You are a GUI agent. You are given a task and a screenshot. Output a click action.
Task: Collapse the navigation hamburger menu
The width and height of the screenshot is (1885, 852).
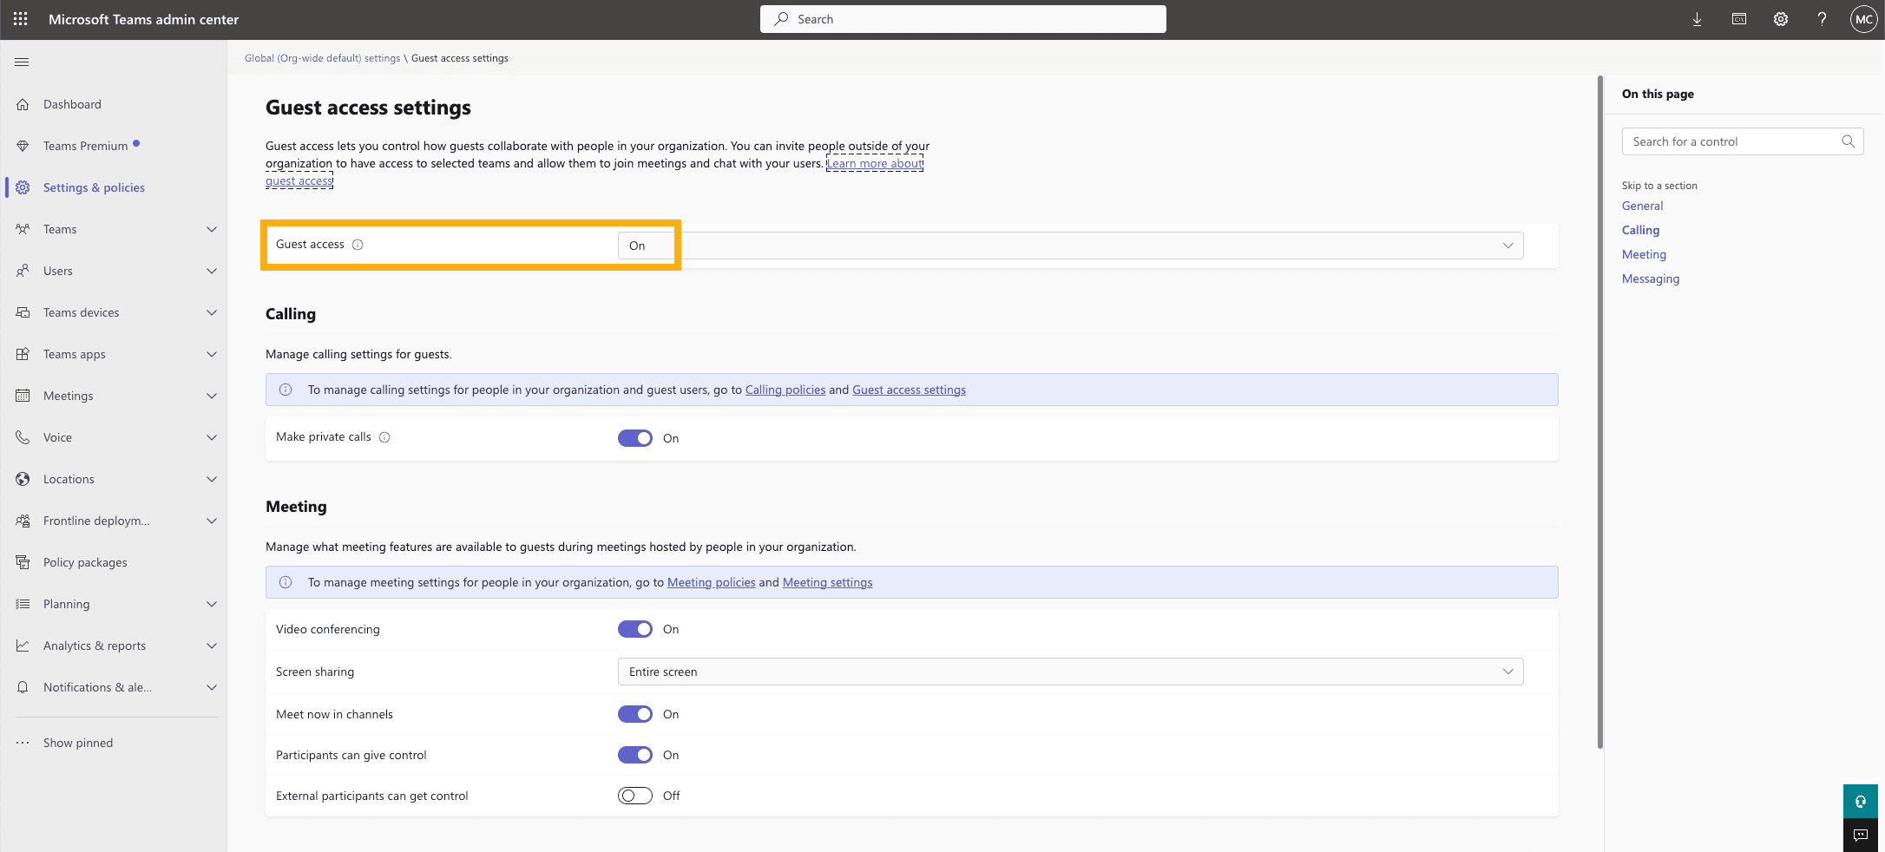(23, 62)
